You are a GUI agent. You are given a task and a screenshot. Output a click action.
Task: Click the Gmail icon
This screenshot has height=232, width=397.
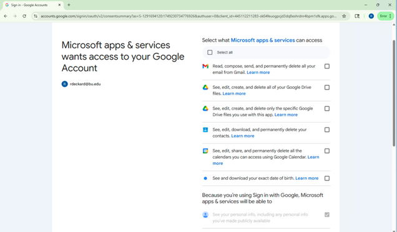pos(205,67)
